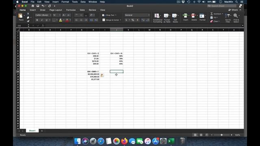Image resolution: width=260 pixels, height=146 pixels.
Task: Apply Currency format with the dollar icon
Action: [x=126, y=20]
